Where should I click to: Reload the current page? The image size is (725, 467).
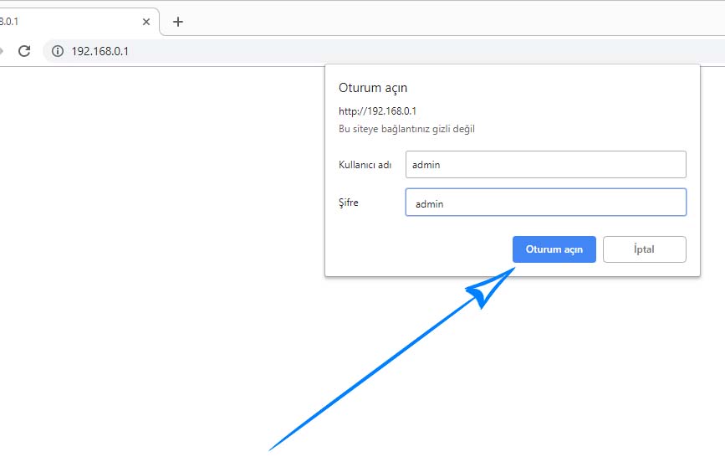point(24,51)
